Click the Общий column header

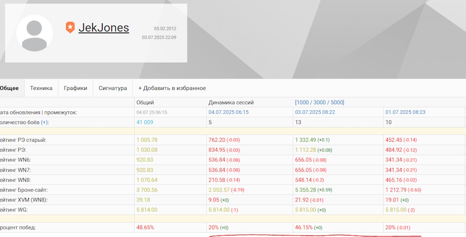145,102
